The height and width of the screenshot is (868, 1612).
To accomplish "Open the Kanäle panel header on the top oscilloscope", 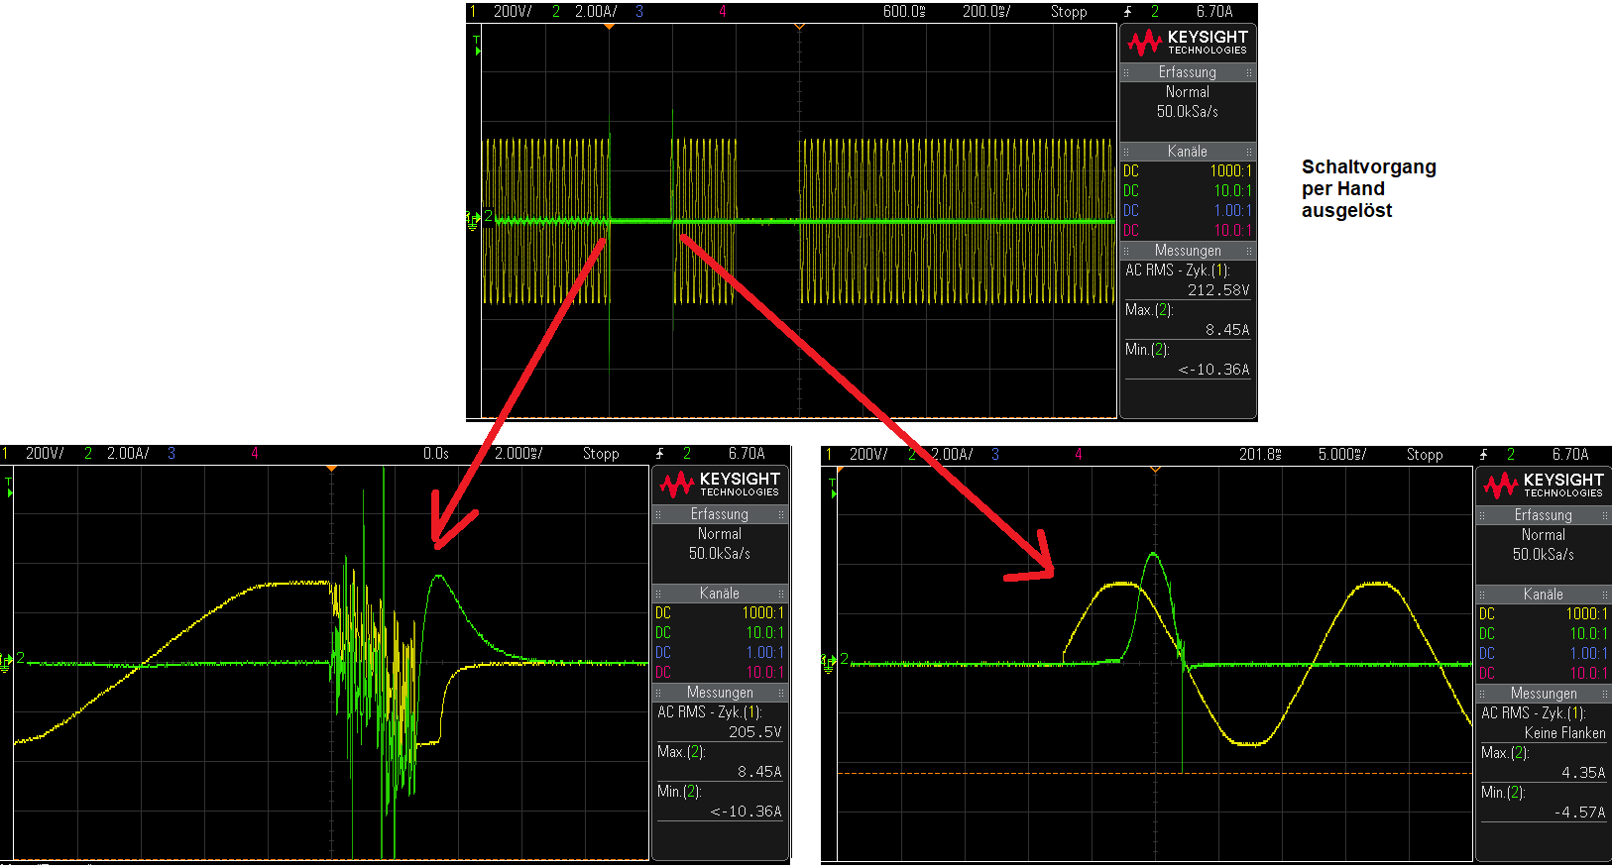I will coord(1188,152).
